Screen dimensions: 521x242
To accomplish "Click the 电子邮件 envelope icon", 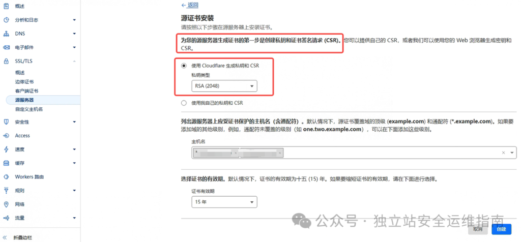I will coord(6,47).
